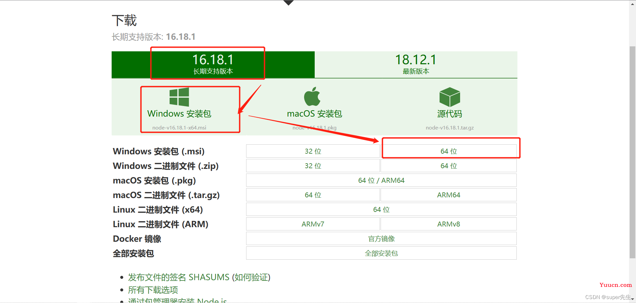Image resolution: width=636 pixels, height=303 pixels.
Task: Click the Linux 二进制文件 (ARM) row label
Action: [x=161, y=224]
